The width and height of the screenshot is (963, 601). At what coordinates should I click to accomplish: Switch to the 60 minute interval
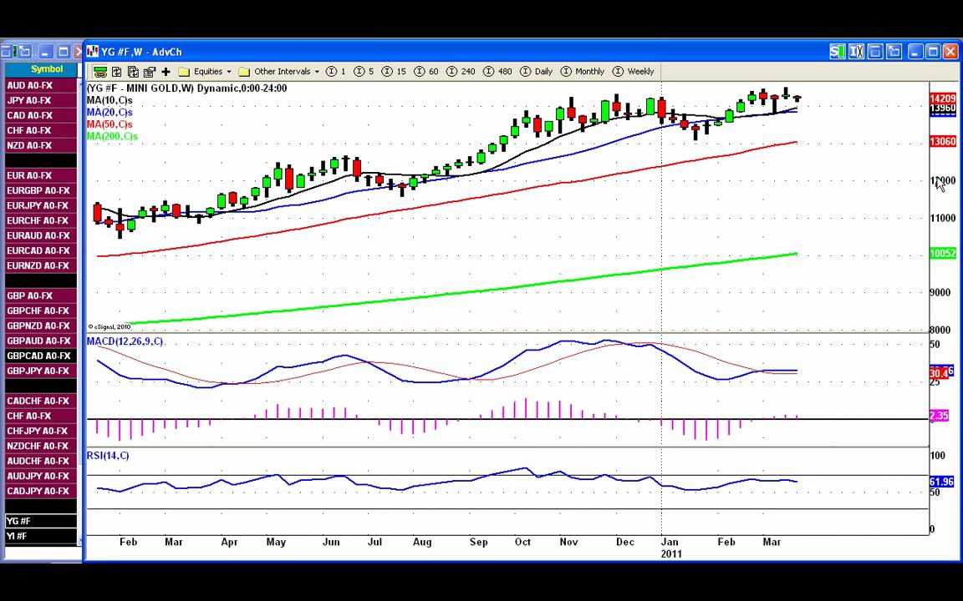click(426, 72)
